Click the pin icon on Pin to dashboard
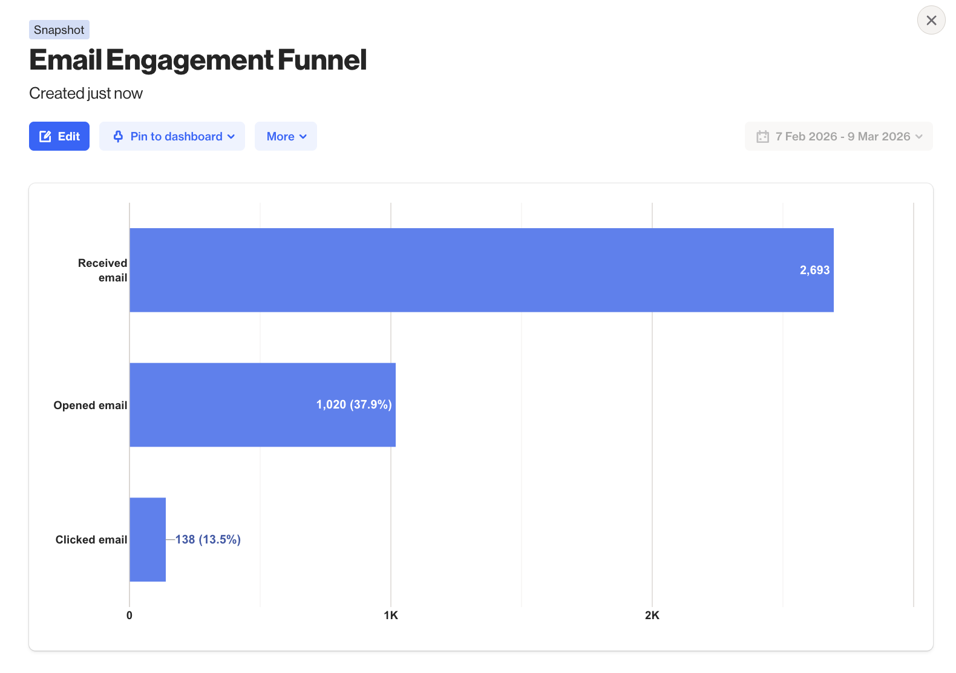 pyautogui.click(x=118, y=136)
